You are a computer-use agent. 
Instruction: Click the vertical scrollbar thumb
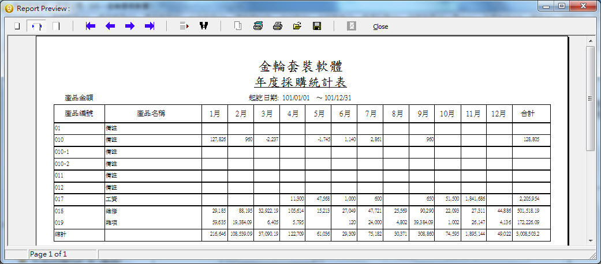point(591,99)
